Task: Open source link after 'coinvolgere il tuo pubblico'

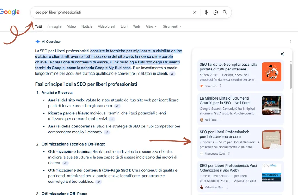Action: [x=98, y=182]
